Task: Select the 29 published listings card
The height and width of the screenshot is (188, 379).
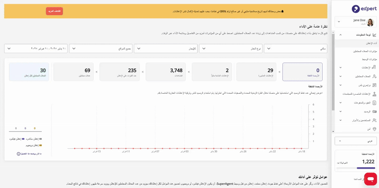Action: 256,72
